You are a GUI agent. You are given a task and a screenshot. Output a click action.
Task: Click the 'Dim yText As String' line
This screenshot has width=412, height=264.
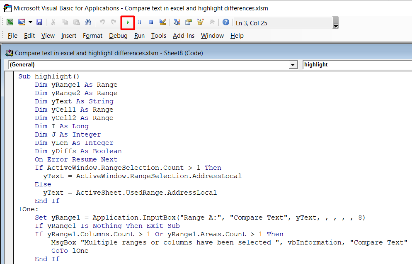click(x=74, y=101)
